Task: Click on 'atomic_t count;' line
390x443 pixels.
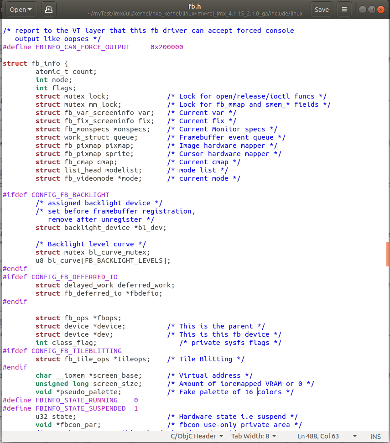Action: point(66,72)
